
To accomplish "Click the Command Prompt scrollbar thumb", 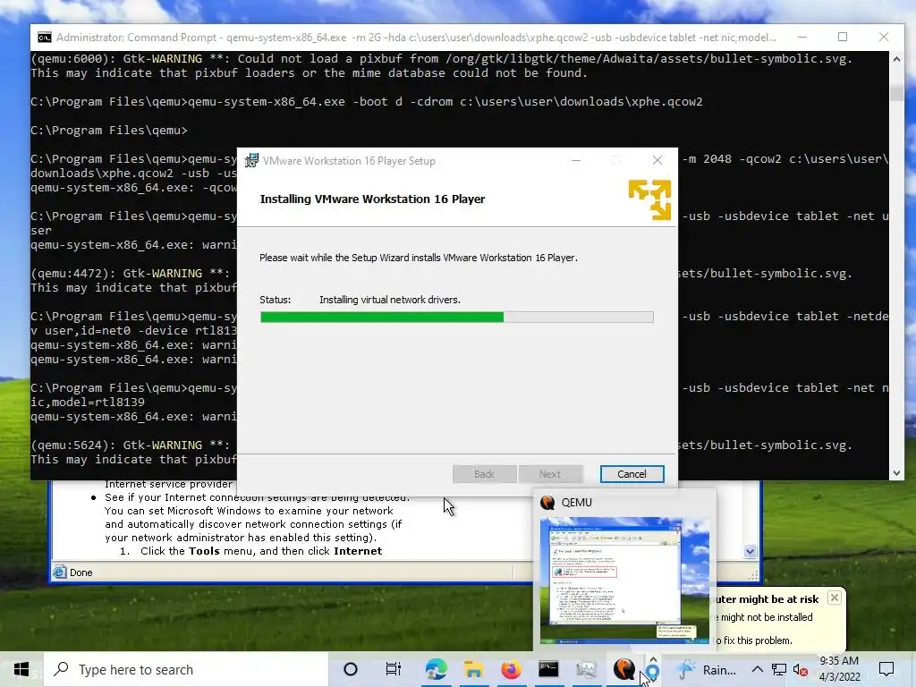I will coord(896,93).
